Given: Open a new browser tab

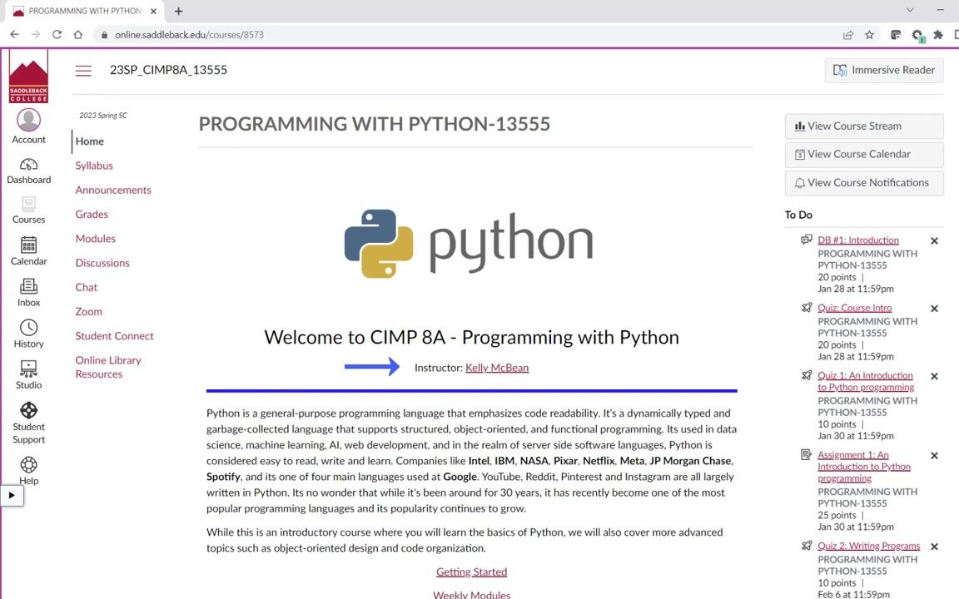Looking at the screenshot, I should (178, 11).
